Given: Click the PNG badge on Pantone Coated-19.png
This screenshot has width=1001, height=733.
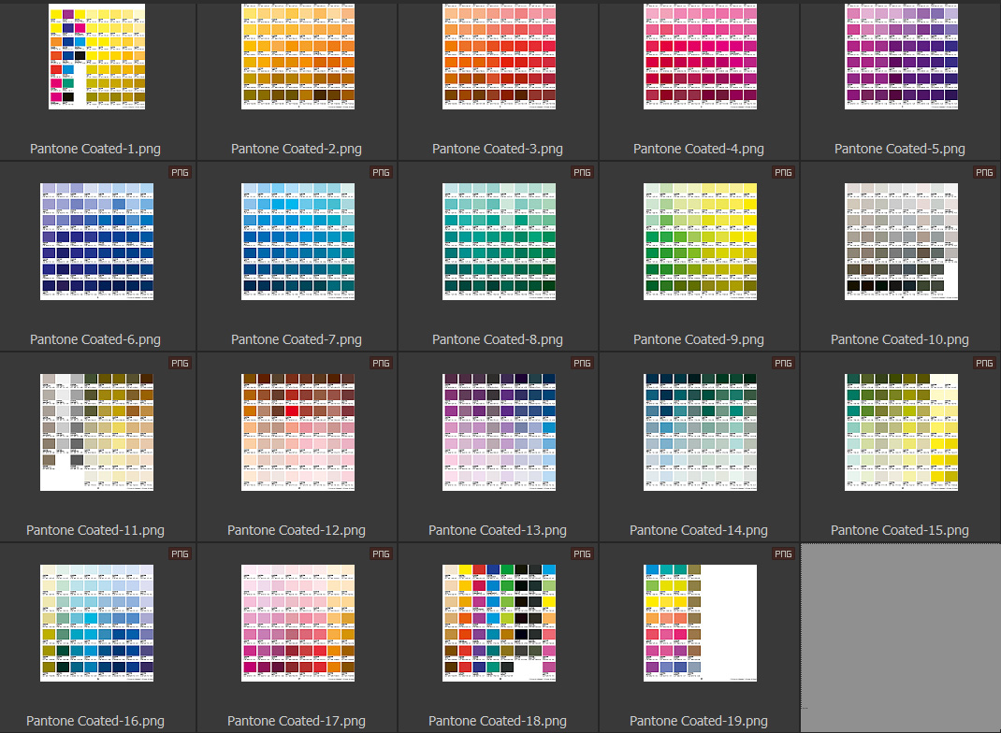Looking at the screenshot, I should pyautogui.click(x=783, y=553).
